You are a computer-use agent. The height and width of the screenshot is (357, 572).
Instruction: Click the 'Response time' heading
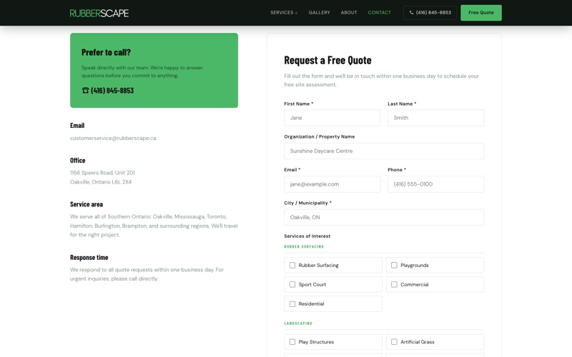pos(89,258)
